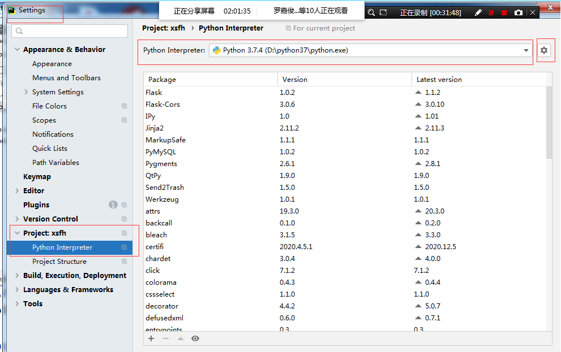This screenshot has height=352, width=561.
Task: Open the Path Variables settings page
Action: 56,162
